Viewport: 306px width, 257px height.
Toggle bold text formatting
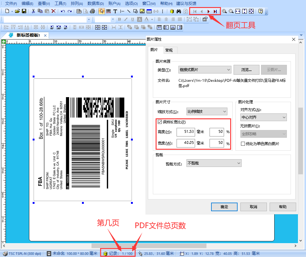pyautogui.click(x=120, y=19)
